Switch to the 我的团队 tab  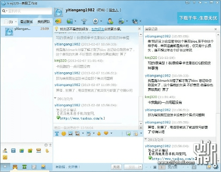tap(44, 22)
